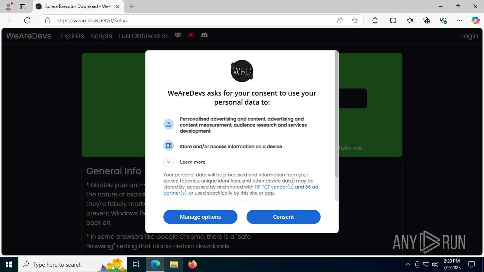Open Task View on taskbar
Image resolution: width=484 pixels, height=272 pixels.
136,264
